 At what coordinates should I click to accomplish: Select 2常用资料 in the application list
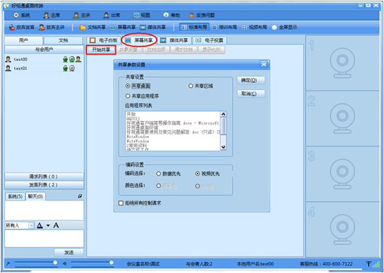[x=136, y=145]
